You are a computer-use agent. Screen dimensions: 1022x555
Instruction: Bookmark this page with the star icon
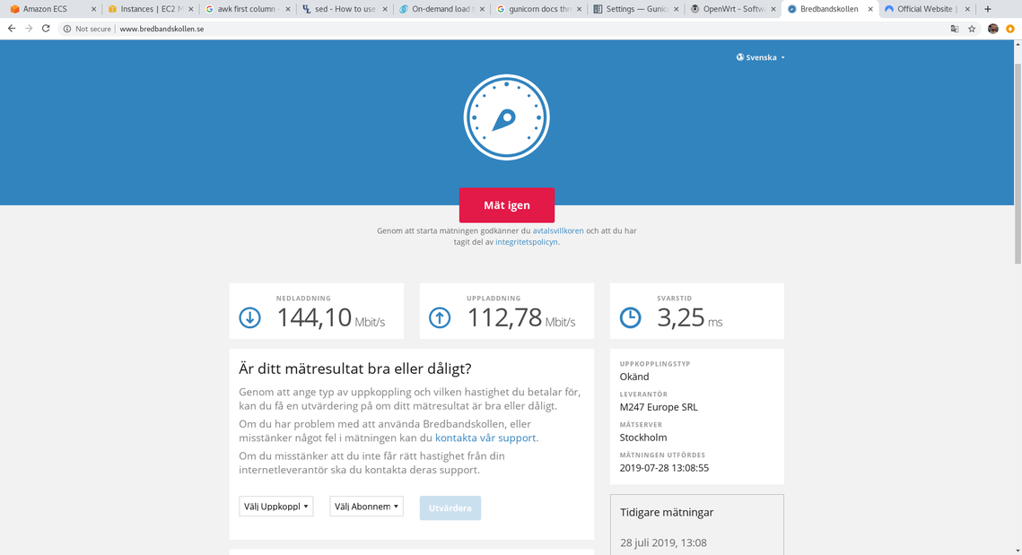(x=972, y=29)
